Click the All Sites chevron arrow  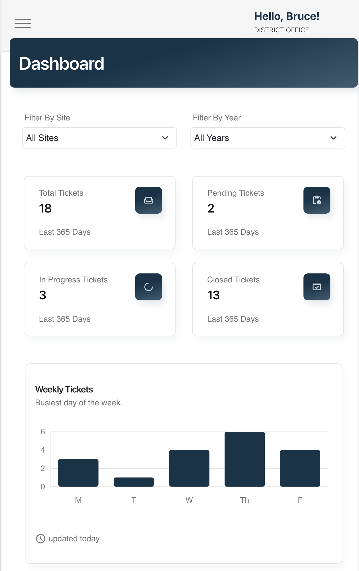(165, 138)
